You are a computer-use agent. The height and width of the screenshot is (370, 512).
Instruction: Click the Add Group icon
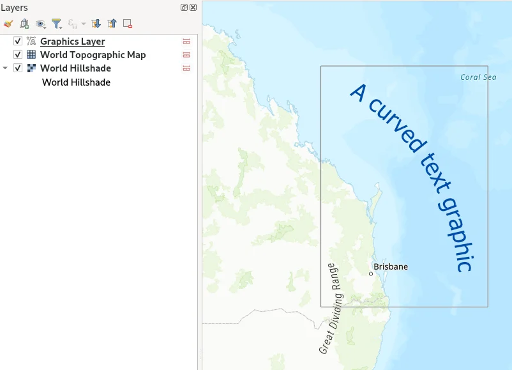(x=24, y=24)
